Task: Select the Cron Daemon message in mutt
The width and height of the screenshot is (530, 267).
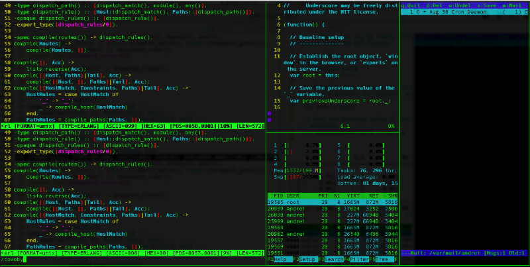Action: click(465, 12)
